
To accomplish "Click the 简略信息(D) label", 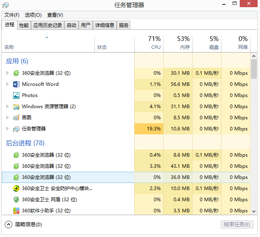I will pyautogui.click(x=28, y=225).
